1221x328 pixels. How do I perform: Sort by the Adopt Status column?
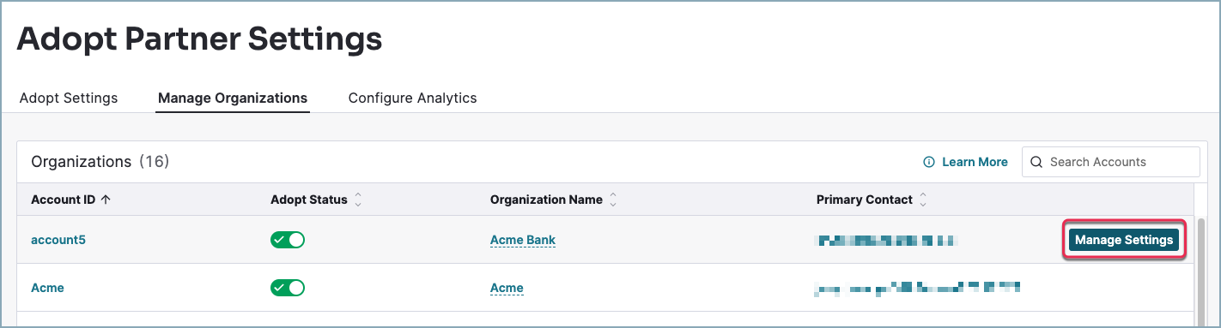[x=358, y=200]
